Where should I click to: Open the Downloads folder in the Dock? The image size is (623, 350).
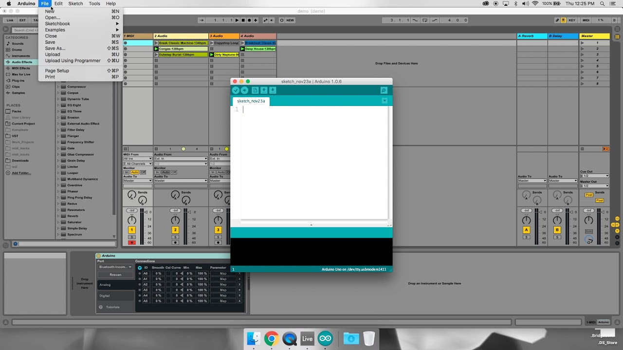coord(351,339)
